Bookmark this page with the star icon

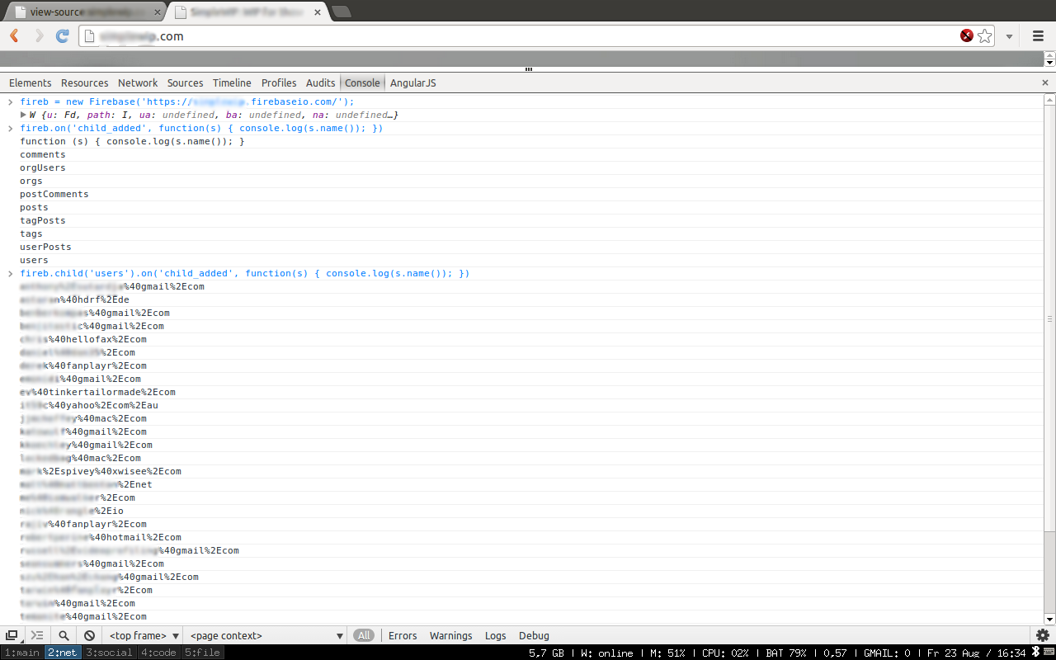pyautogui.click(x=984, y=36)
